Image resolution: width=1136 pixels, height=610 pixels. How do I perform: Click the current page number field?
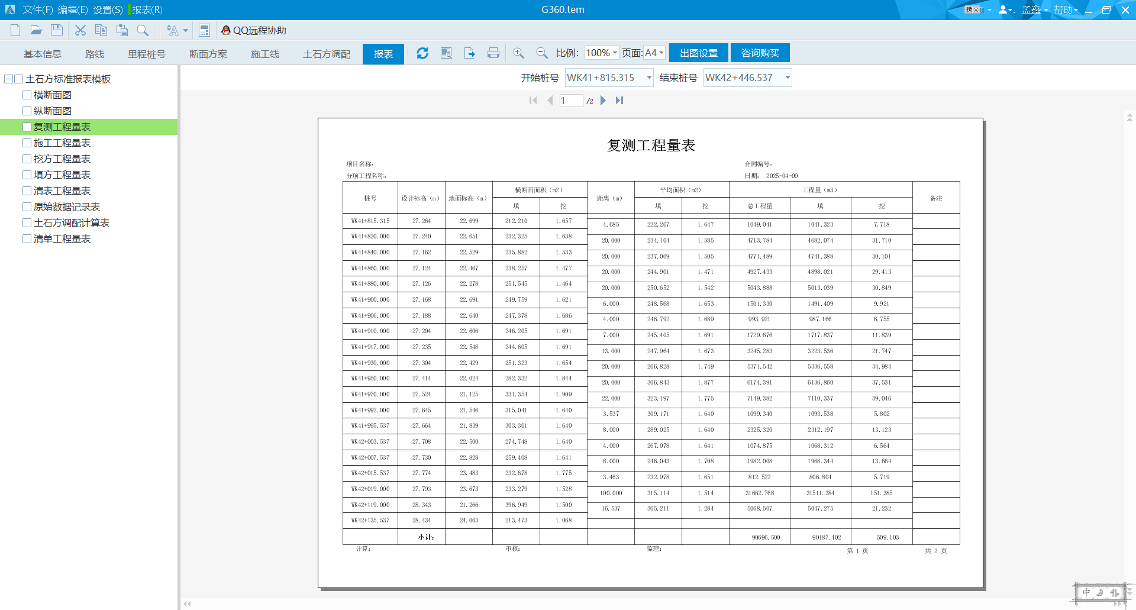pos(571,101)
